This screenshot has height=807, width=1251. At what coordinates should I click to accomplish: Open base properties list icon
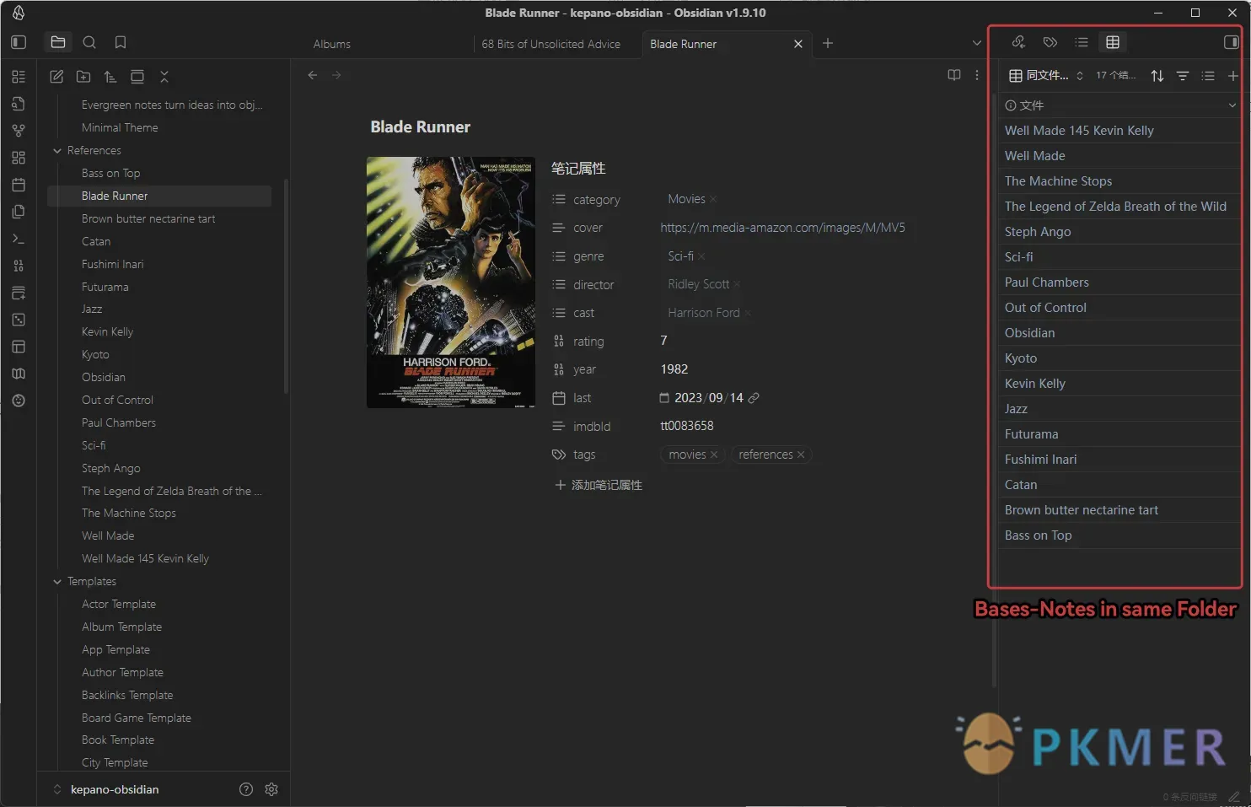pyautogui.click(x=1208, y=76)
